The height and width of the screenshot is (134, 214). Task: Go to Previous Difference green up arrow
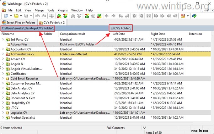[65, 16]
